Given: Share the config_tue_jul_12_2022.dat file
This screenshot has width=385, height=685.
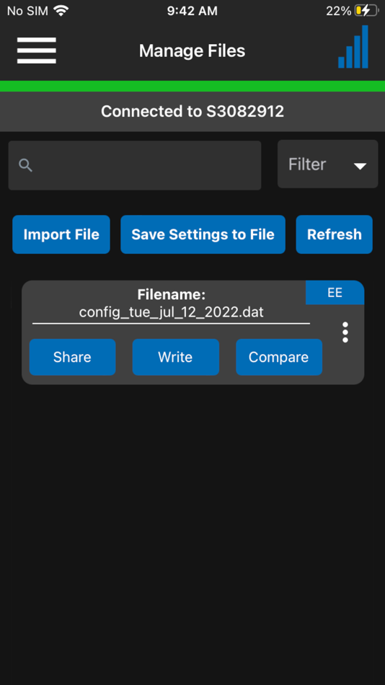Looking at the screenshot, I should [x=73, y=357].
